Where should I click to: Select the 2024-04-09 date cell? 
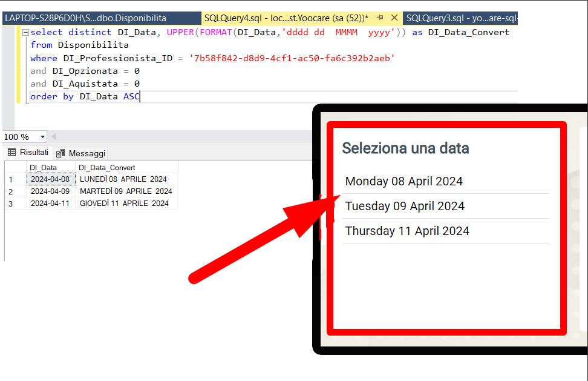50,191
